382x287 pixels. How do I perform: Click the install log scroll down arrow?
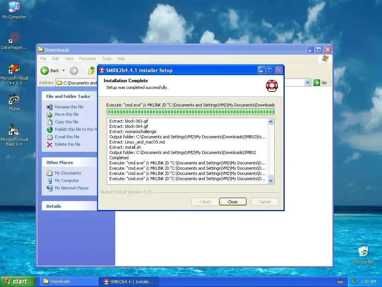tap(271, 181)
